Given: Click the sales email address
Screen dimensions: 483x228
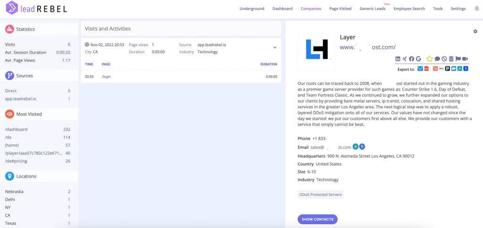Looking at the screenshot, I should (331, 147).
